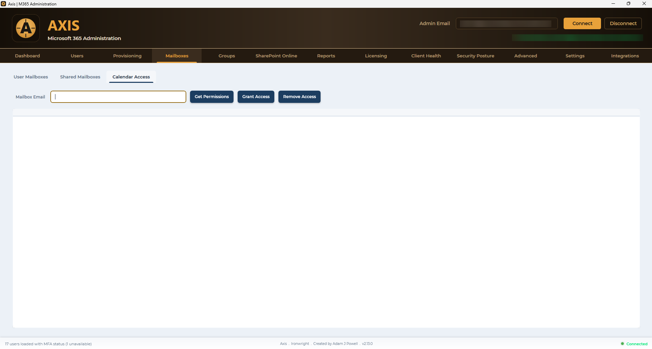Open the Licensing tab
The height and width of the screenshot is (349, 652).
point(376,56)
